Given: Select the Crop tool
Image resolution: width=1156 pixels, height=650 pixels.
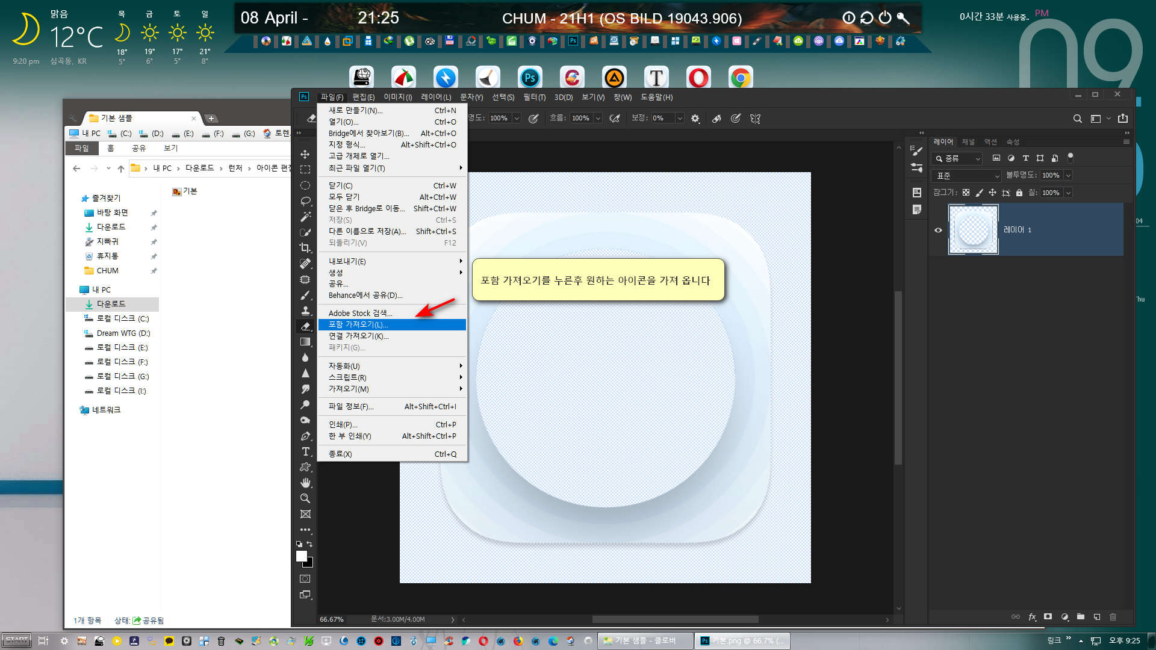Looking at the screenshot, I should click(x=305, y=248).
